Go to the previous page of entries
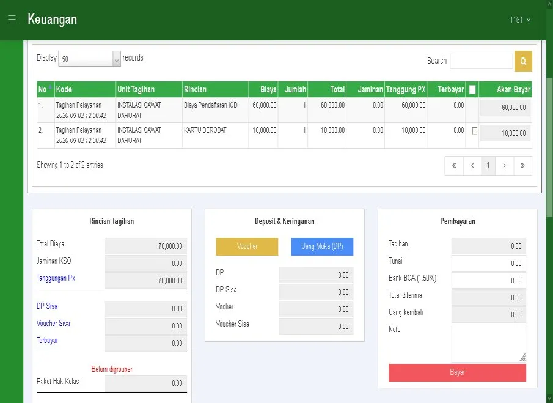 pos(472,166)
